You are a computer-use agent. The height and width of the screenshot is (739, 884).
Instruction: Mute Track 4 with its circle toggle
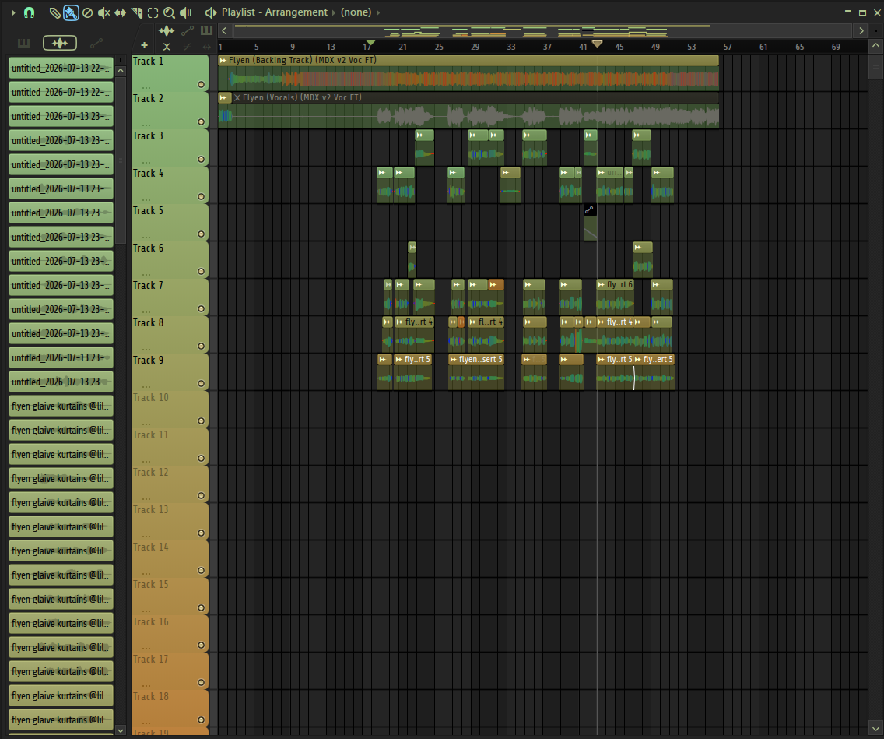201,196
